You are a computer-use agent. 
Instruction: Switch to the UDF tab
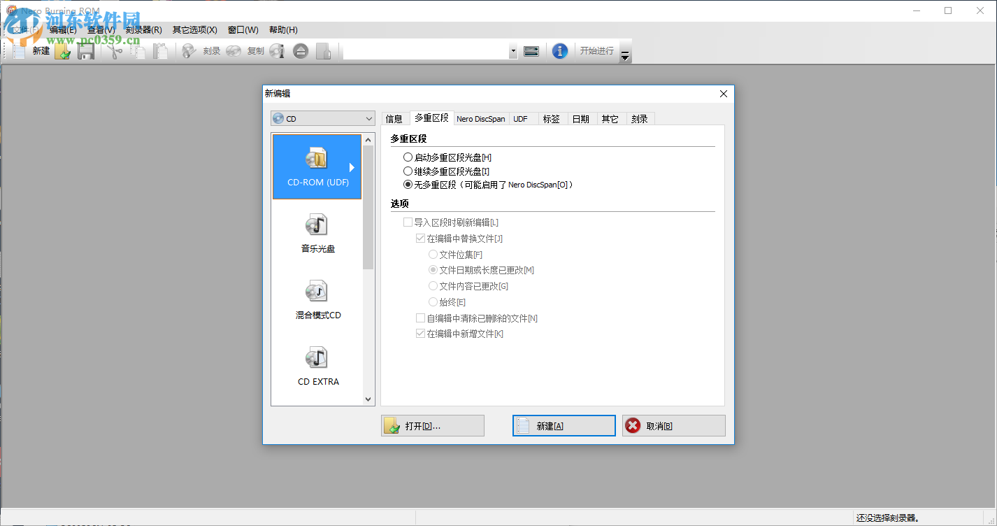click(x=521, y=119)
